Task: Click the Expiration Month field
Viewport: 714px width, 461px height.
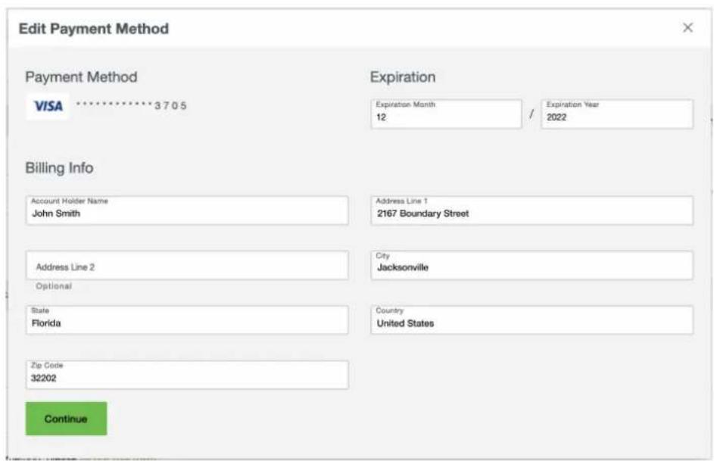Action: [446, 114]
